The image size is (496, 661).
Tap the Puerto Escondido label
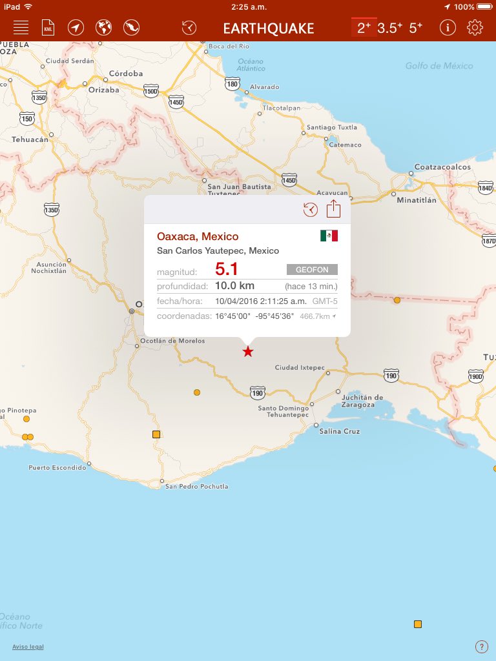(57, 467)
